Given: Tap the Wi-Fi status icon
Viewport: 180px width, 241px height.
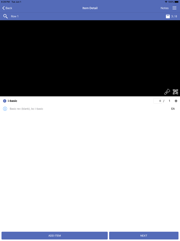Looking at the screenshot, I should point(166,2).
